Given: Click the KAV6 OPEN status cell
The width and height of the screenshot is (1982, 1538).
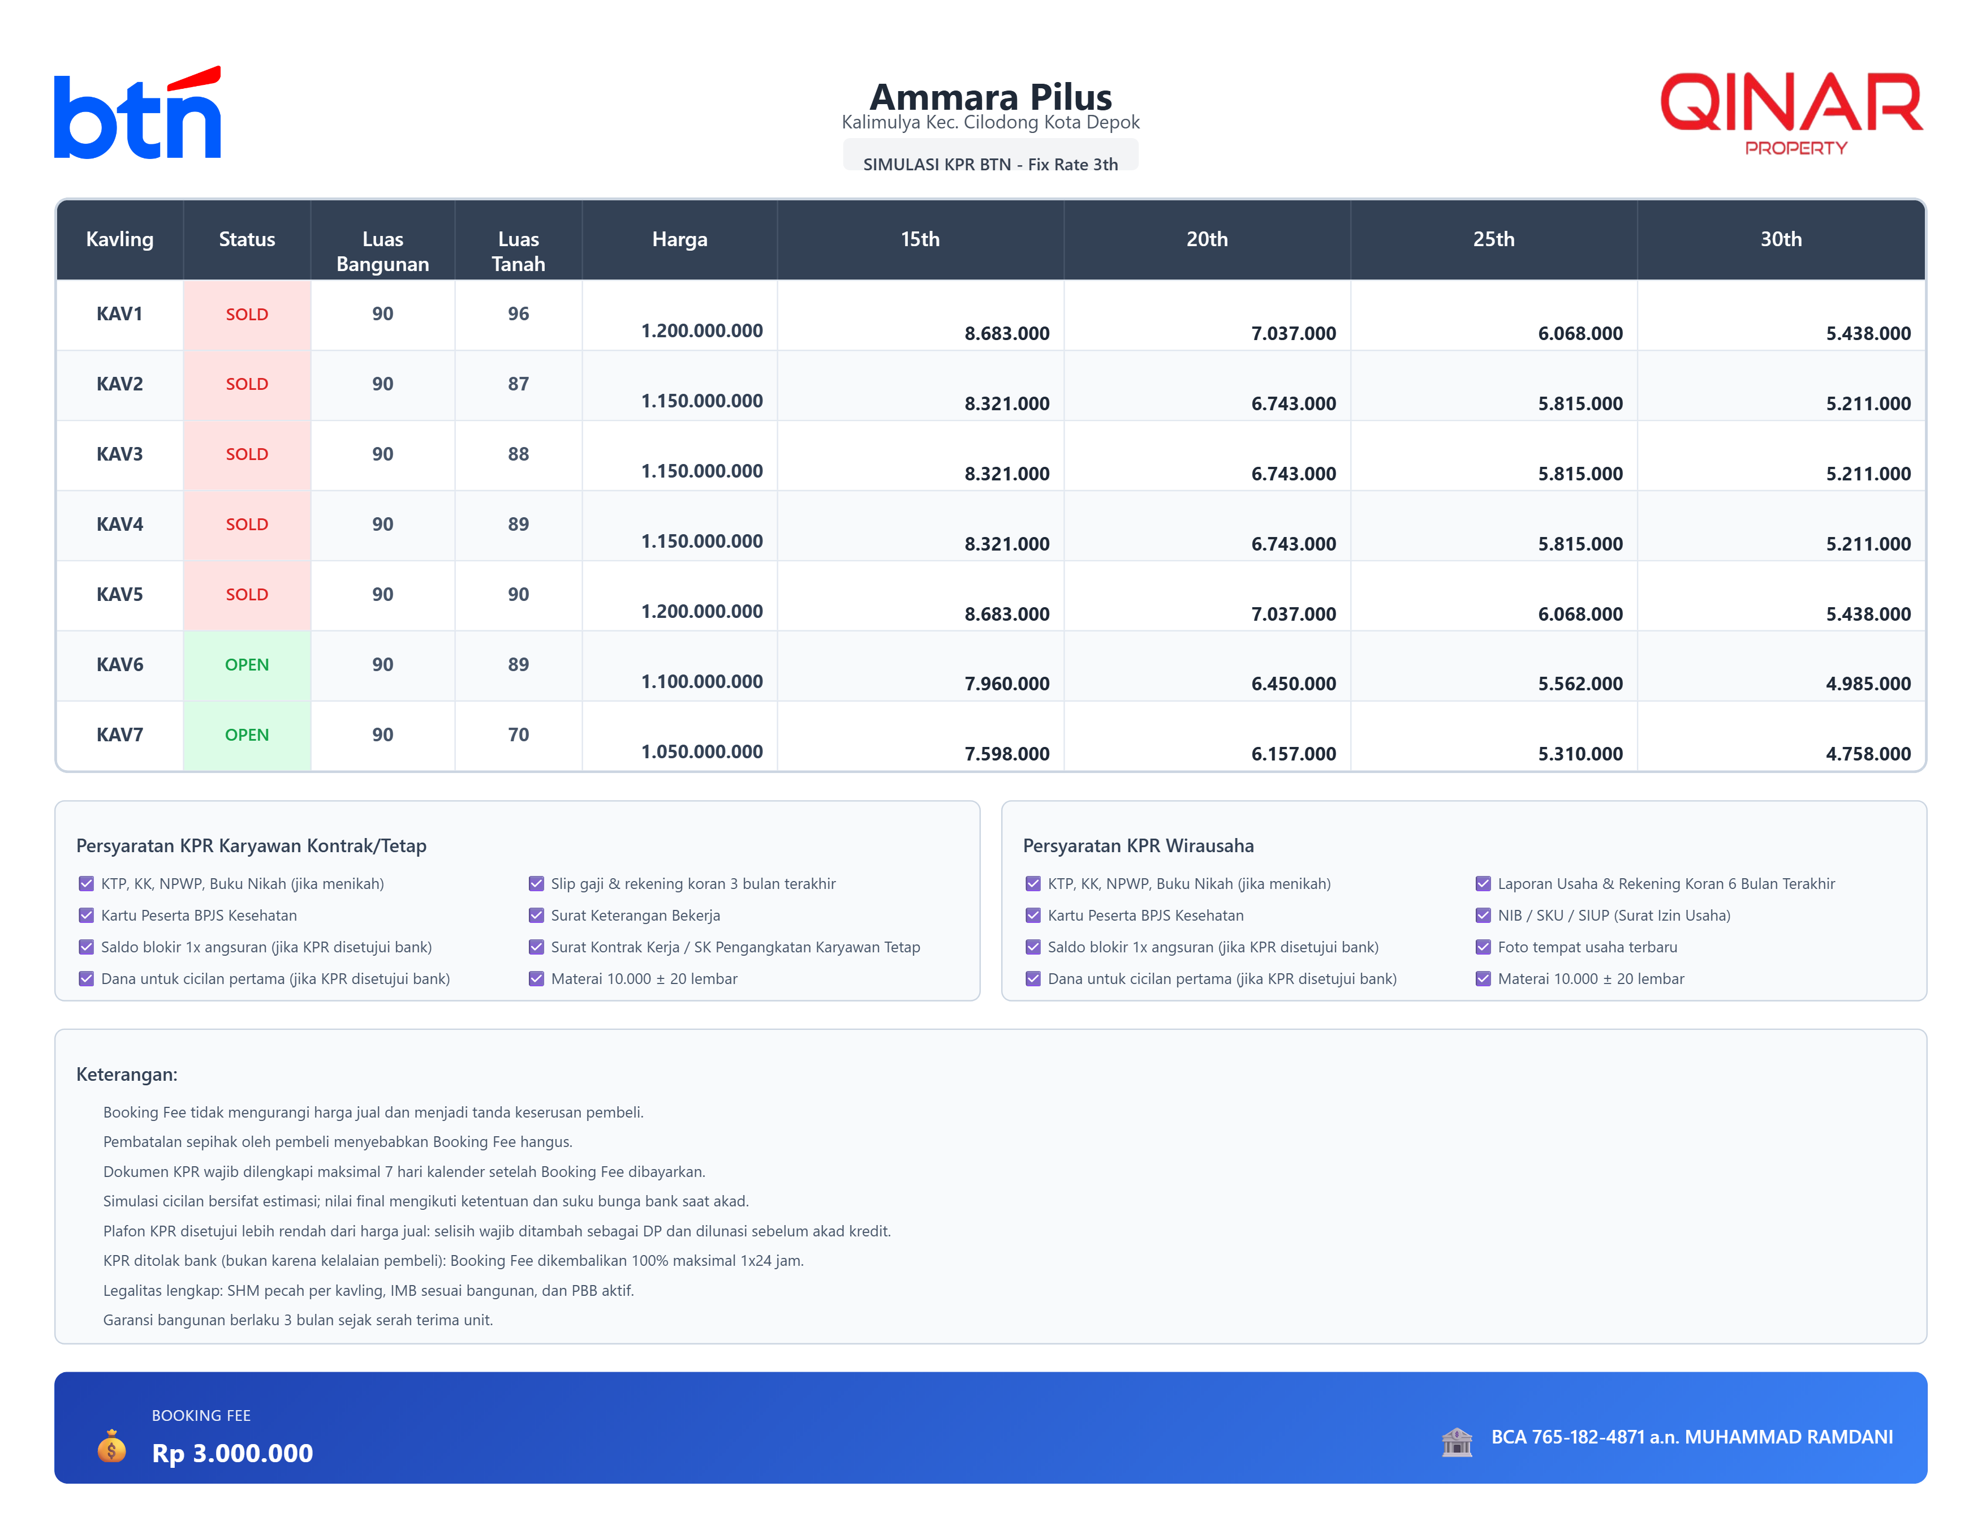Looking at the screenshot, I should (247, 664).
